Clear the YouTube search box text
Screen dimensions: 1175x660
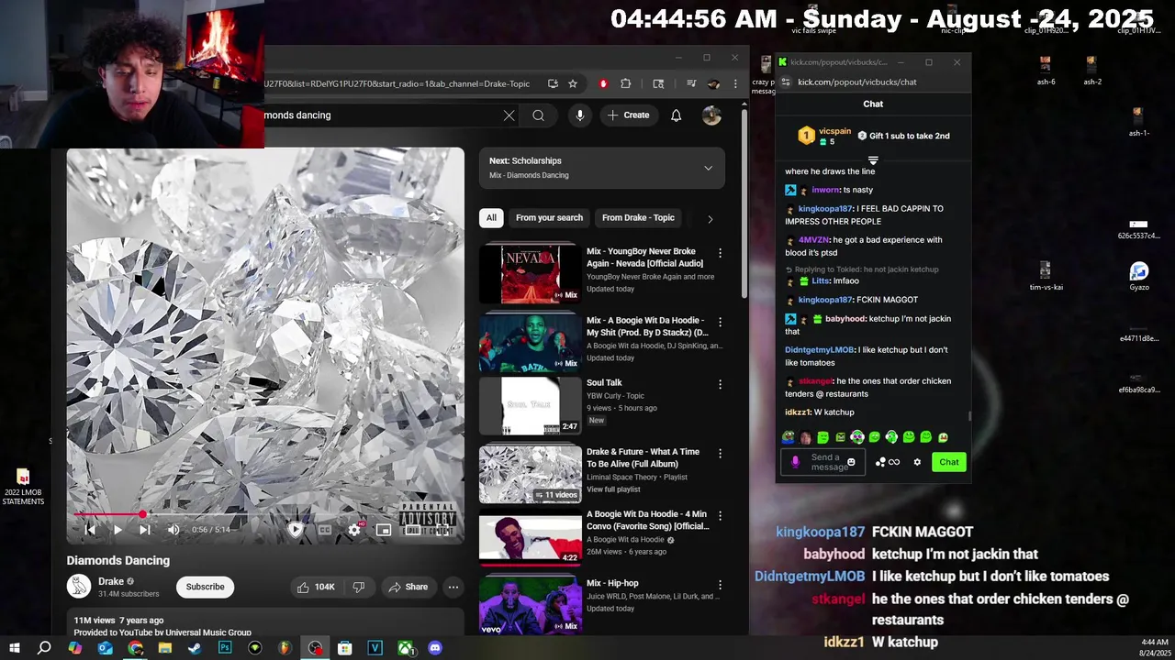pos(509,115)
